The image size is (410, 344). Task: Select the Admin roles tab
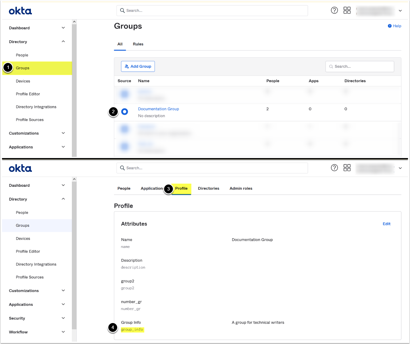coord(241,189)
